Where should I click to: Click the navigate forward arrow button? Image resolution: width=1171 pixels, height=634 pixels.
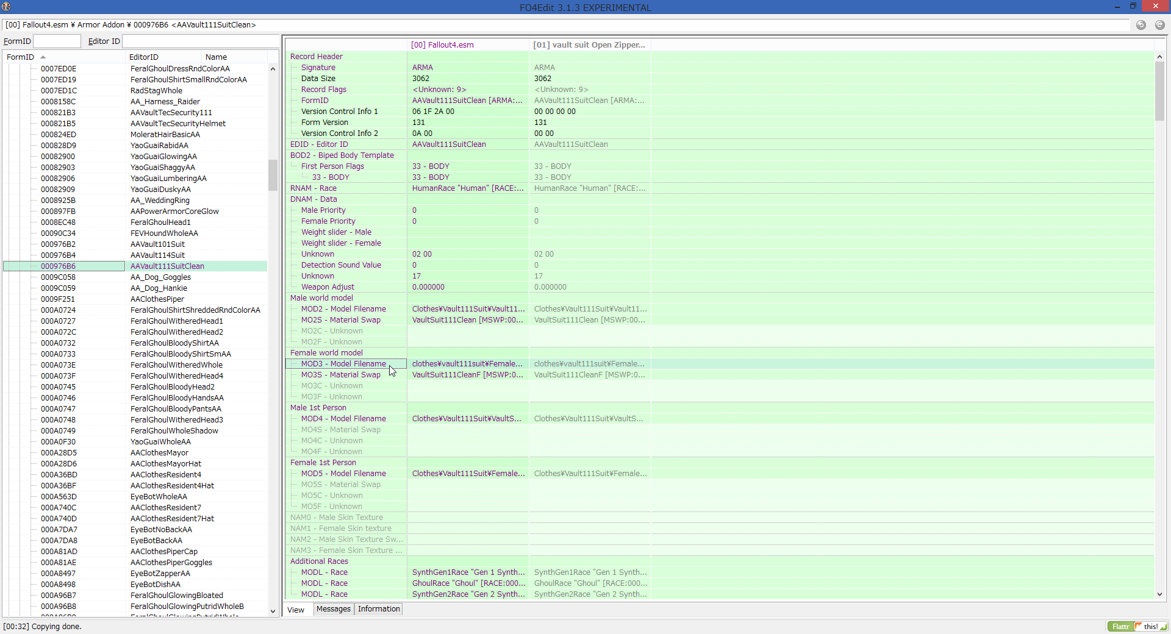point(1160,25)
